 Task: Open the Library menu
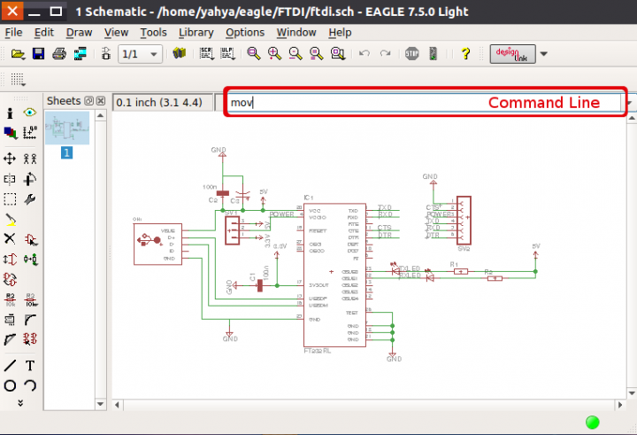[x=196, y=33]
